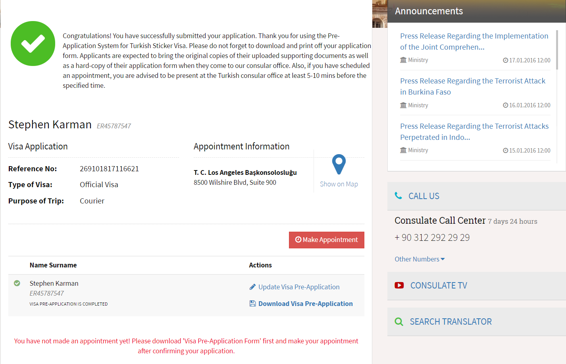Click the Consulate Call Center heading
566x364 pixels.
[x=440, y=221]
